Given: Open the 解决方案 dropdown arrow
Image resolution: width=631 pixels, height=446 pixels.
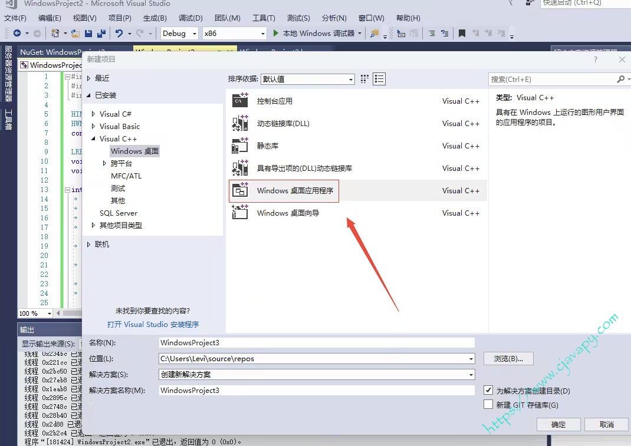Looking at the screenshot, I should click(x=471, y=374).
